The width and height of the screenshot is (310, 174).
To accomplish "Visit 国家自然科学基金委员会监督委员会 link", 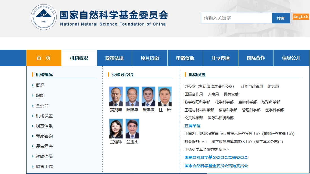I will pos(216,157).
